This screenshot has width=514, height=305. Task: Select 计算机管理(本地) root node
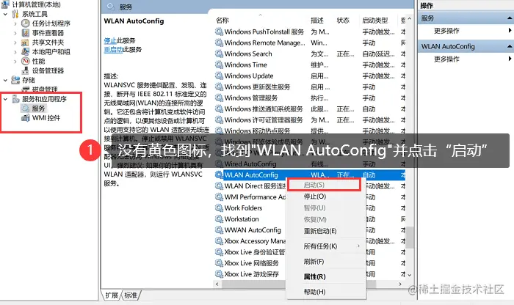click(36, 4)
